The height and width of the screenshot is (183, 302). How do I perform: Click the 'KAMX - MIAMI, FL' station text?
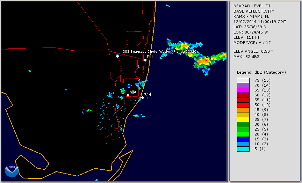251,16
